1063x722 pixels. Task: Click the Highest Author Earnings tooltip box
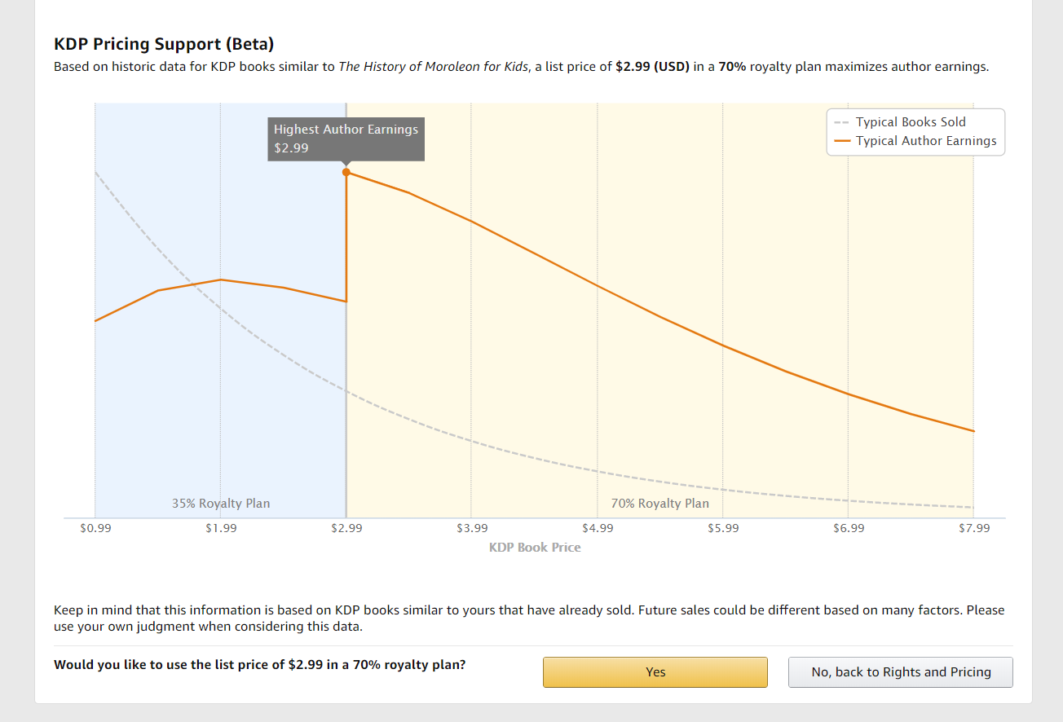(x=346, y=139)
